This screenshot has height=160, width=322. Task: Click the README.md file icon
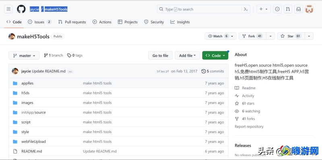[x=15, y=151]
